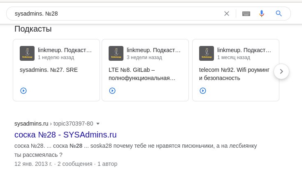The height and width of the screenshot is (181, 302).
Task: Click the sysadmins.ru › topic370397-80 breadcrumb
Action: [x=54, y=124]
